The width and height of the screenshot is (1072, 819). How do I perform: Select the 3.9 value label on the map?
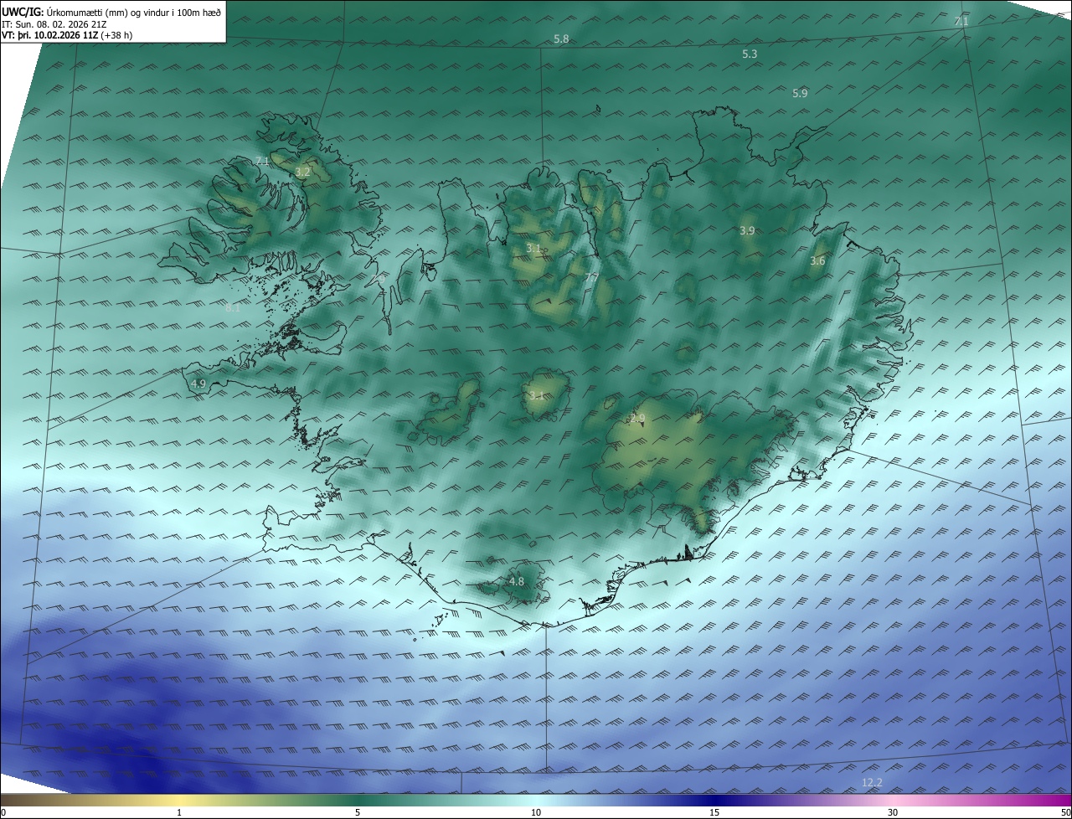747,230
